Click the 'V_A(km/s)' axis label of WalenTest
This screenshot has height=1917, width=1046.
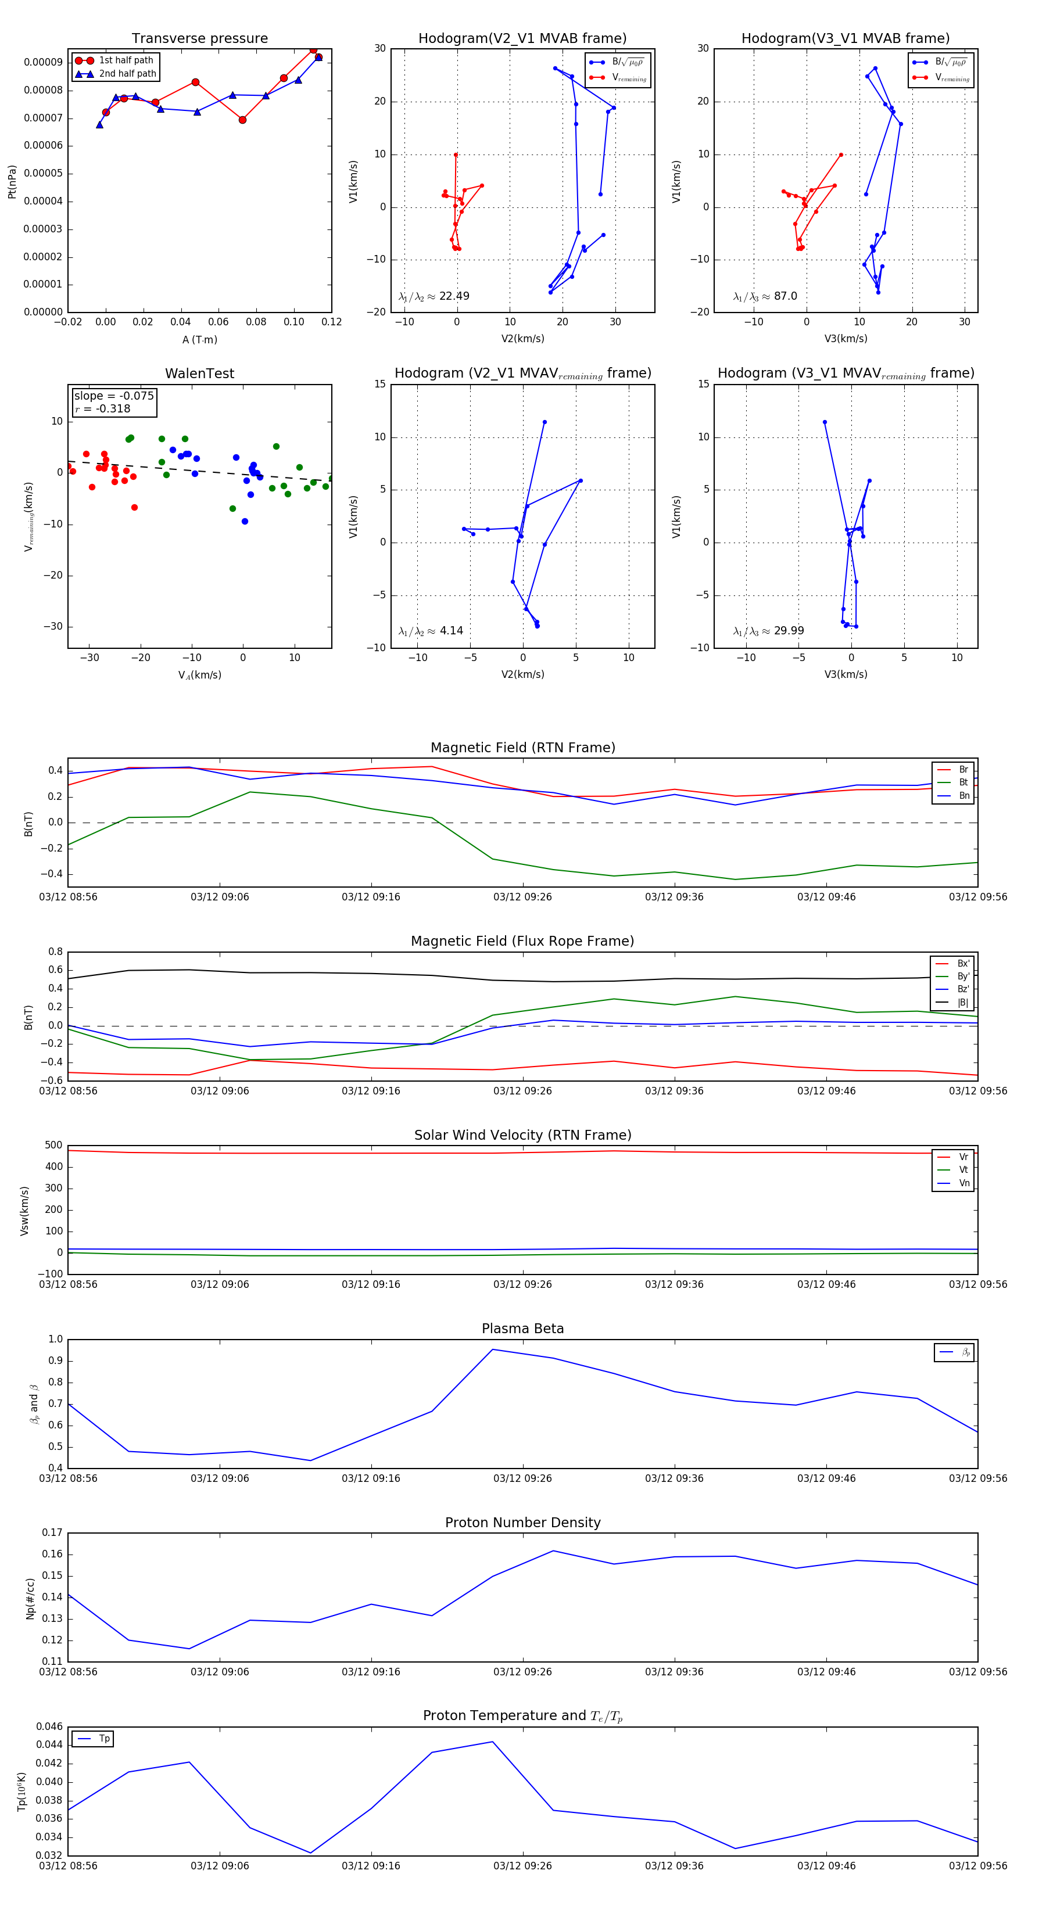[199, 675]
